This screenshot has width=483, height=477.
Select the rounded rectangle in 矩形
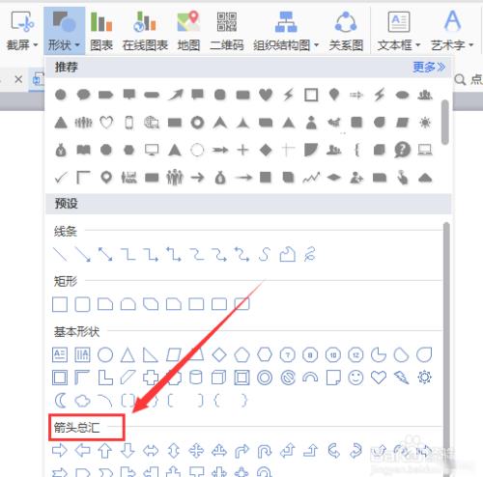click(82, 304)
